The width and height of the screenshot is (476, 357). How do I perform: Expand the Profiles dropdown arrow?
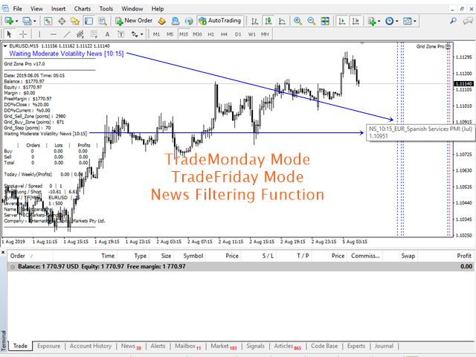click(35, 22)
